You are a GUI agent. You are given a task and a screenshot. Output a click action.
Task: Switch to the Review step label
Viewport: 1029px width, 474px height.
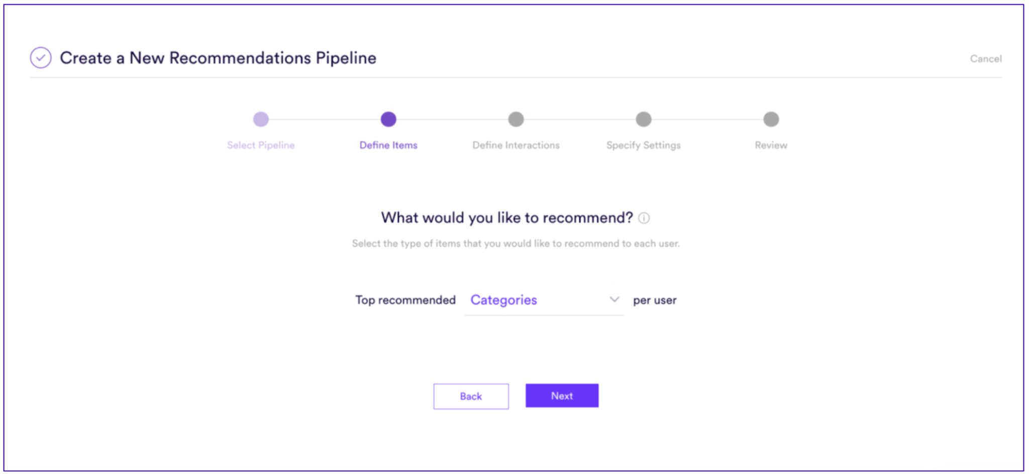coord(771,145)
